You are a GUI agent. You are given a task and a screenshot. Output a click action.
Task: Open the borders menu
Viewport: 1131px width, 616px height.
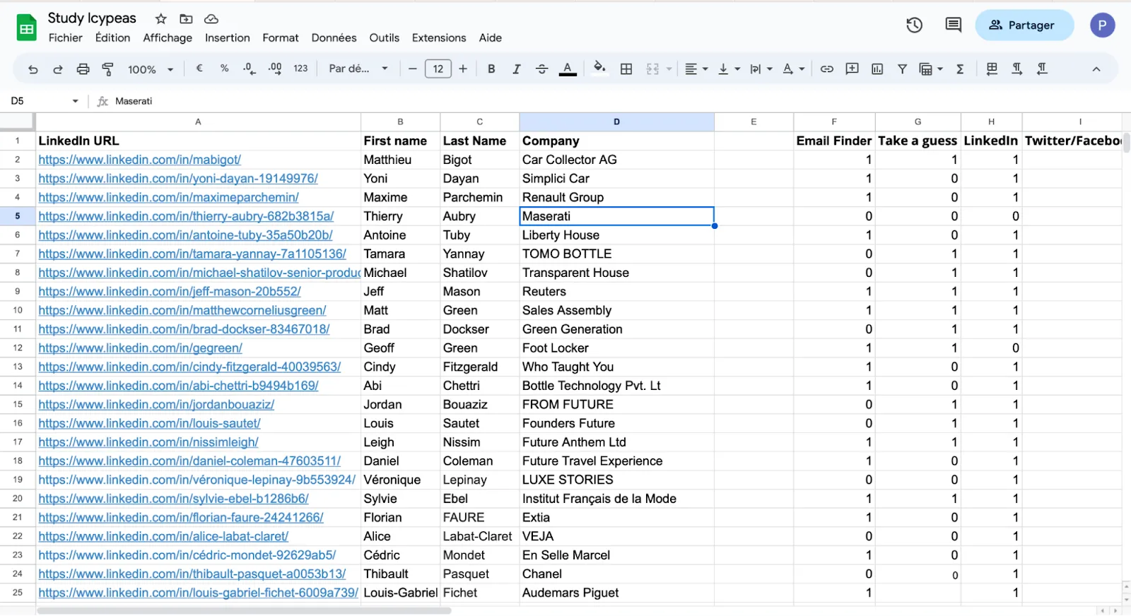pyautogui.click(x=626, y=69)
